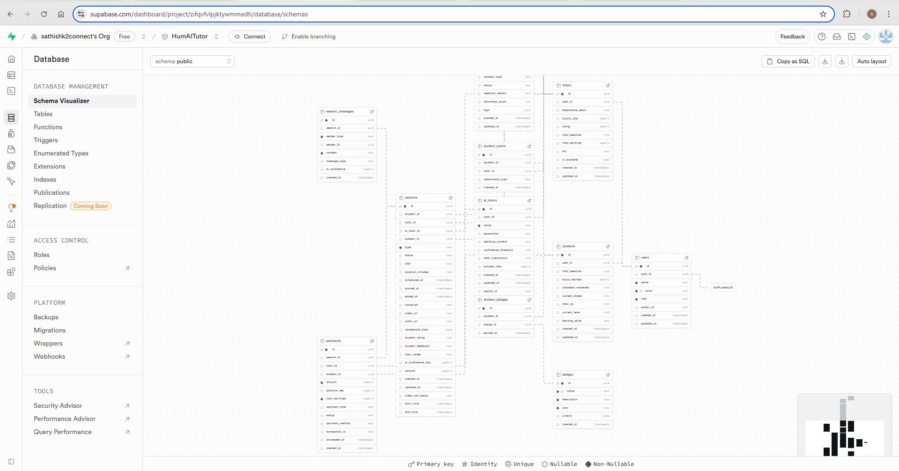Click the Copy as SQL button

point(788,61)
